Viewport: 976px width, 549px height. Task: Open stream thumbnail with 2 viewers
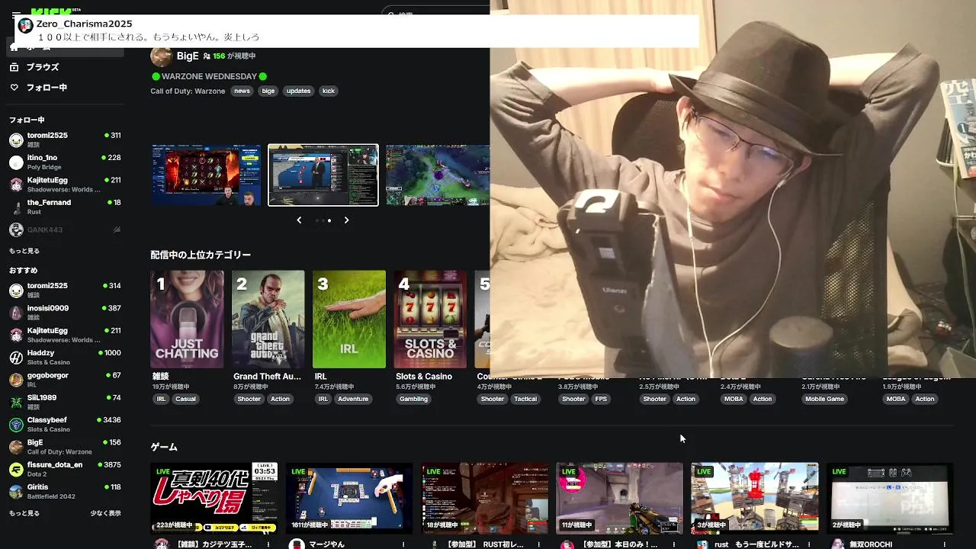[889, 498]
